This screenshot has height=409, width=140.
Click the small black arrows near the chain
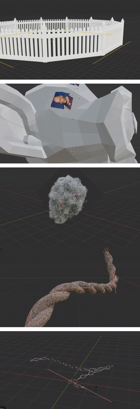click(96, 389)
